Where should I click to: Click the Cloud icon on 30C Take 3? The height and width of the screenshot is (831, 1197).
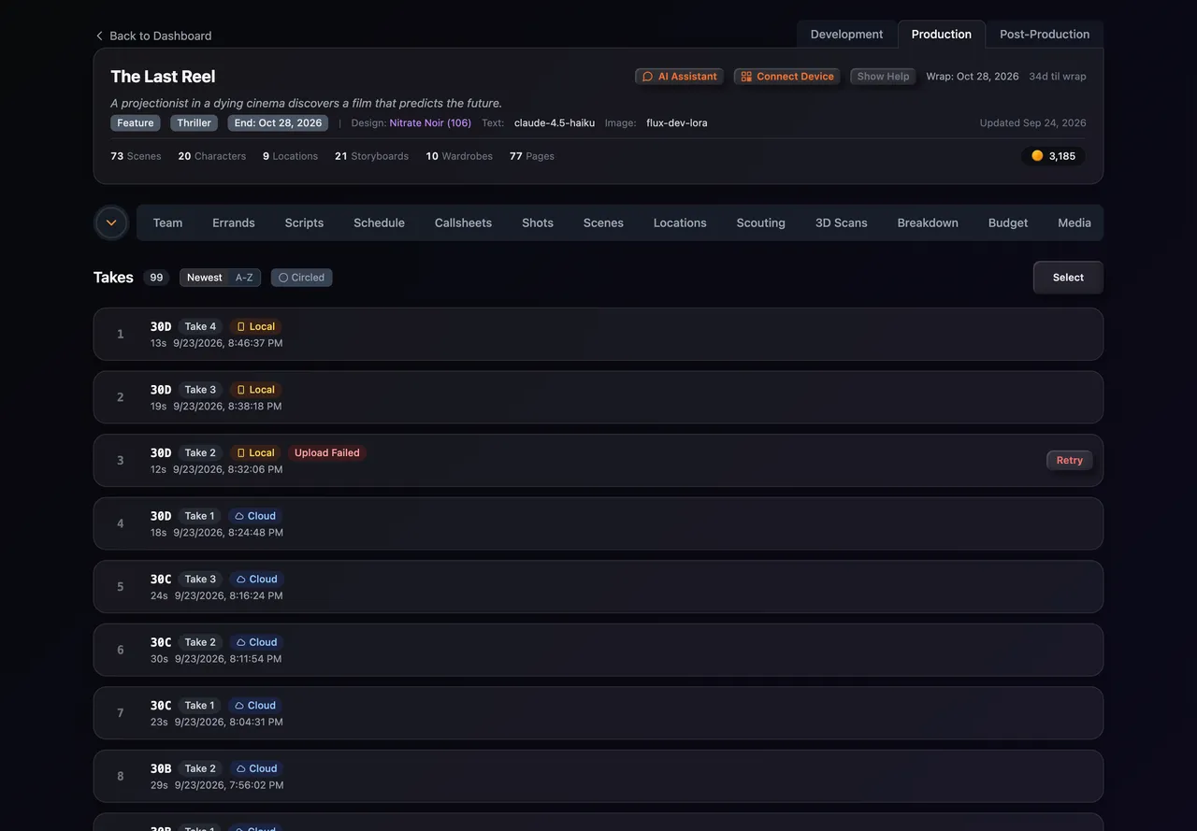[x=241, y=580]
